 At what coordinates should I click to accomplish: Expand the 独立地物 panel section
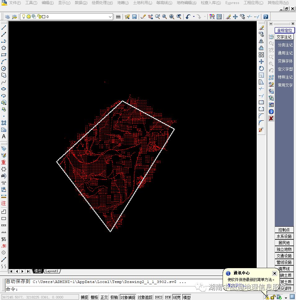pyautogui.click(x=284, y=249)
